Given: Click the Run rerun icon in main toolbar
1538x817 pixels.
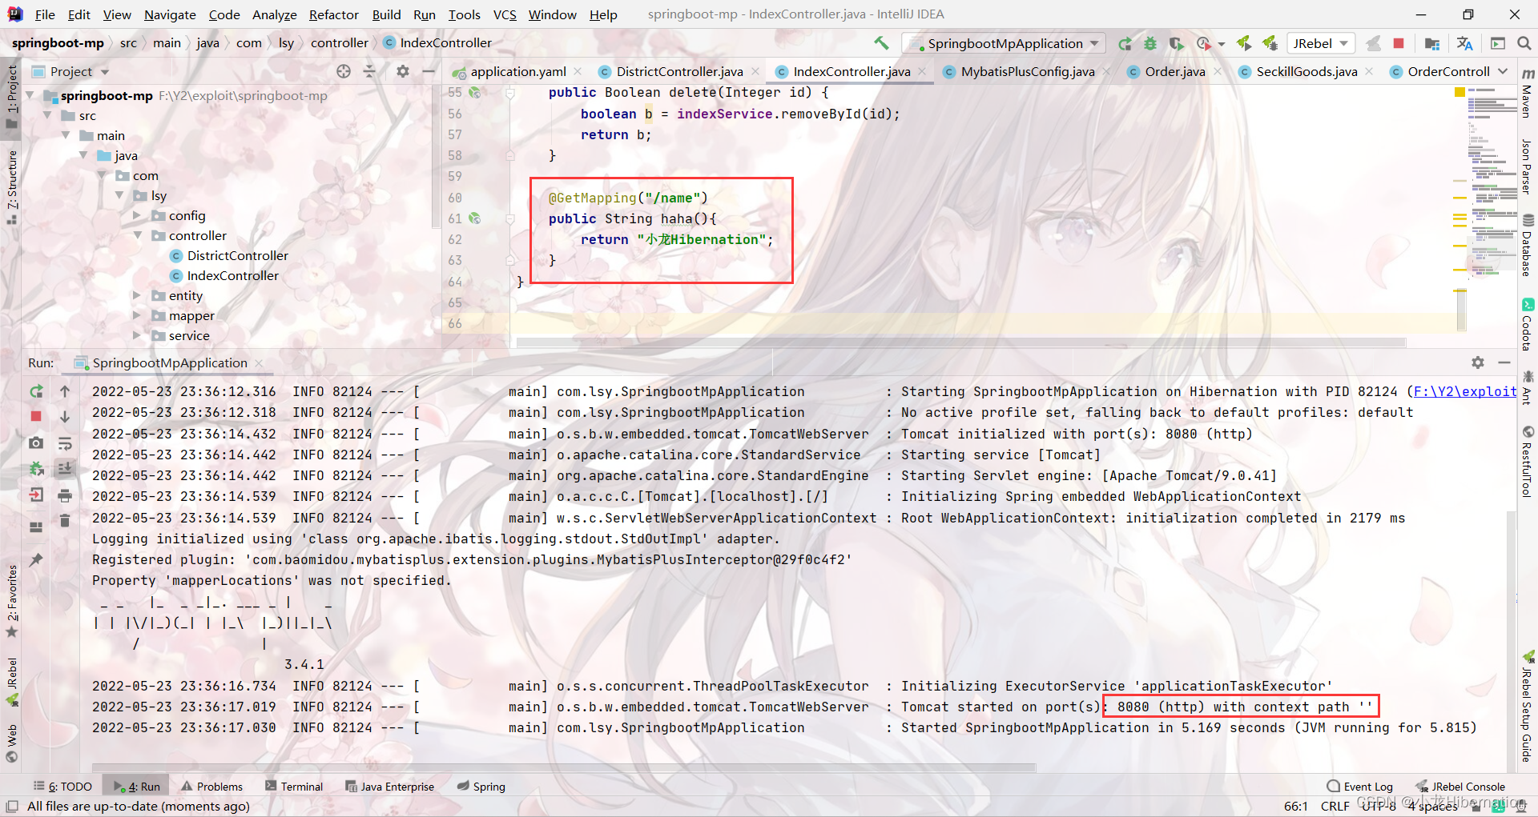Looking at the screenshot, I should point(1125,43).
